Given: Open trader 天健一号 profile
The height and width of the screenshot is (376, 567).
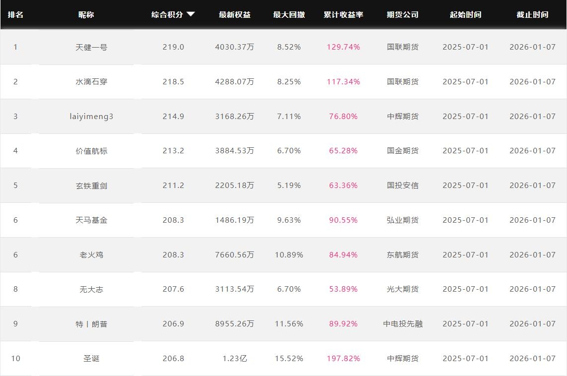Looking at the screenshot, I should 91,47.
